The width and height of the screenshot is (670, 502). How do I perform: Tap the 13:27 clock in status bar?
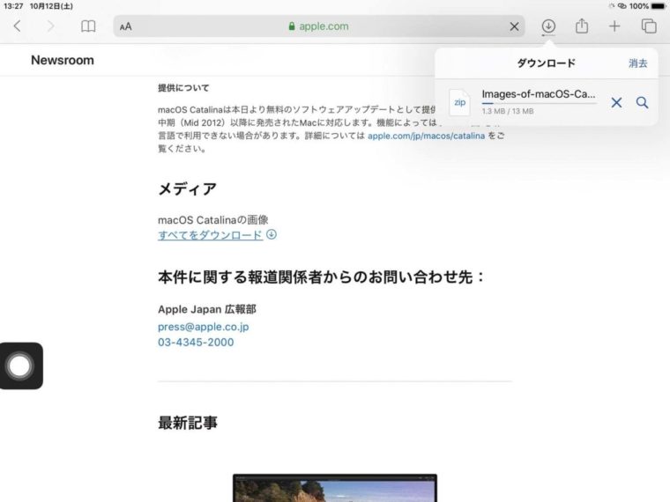pyautogui.click(x=13, y=6)
